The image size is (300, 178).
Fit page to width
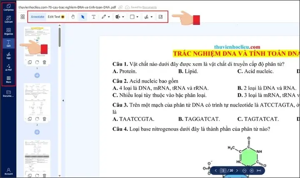(x=259, y=171)
